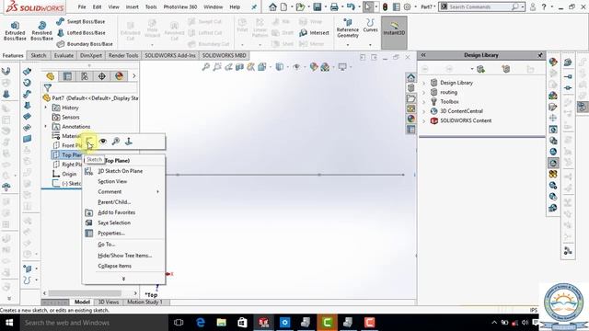The height and width of the screenshot is (331, 589).
Task: Open 3D Views tab
Action: [x=109, y=302]
